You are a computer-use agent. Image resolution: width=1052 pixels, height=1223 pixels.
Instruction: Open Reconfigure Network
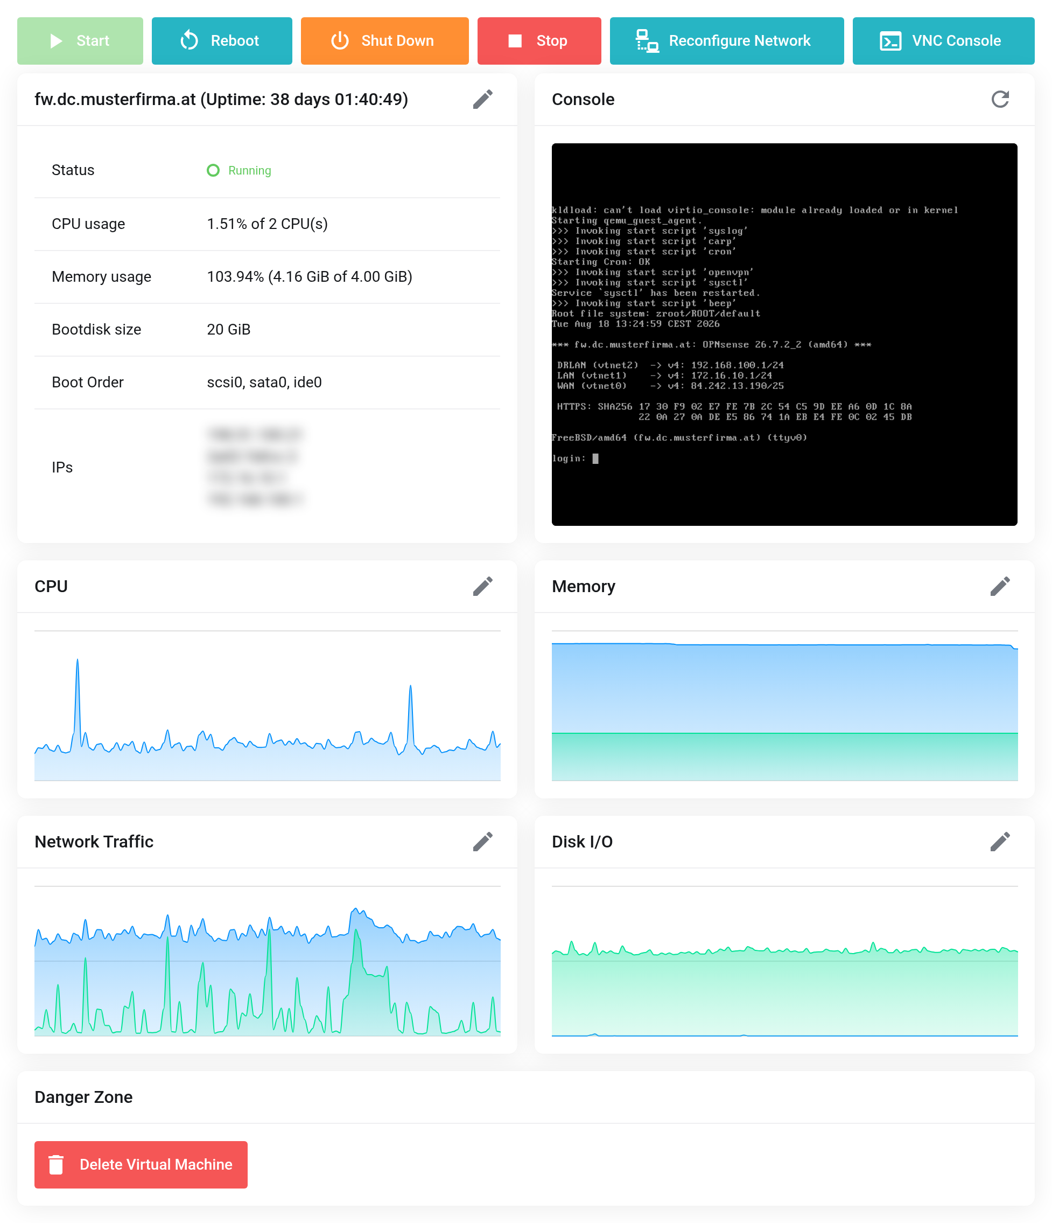click(726, 41)
